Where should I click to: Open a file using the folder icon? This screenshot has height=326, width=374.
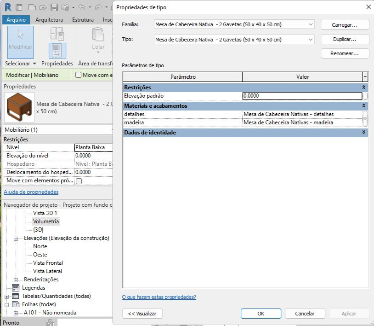click(43, 7)
